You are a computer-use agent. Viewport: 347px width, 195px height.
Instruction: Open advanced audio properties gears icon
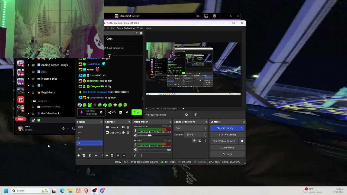tap(135, 155)
